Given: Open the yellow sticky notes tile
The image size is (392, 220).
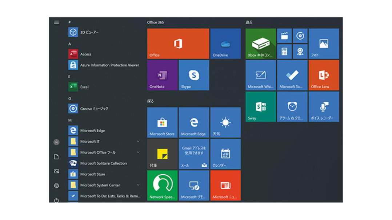Looking at the screenshot, I should (x=162, y=154).
